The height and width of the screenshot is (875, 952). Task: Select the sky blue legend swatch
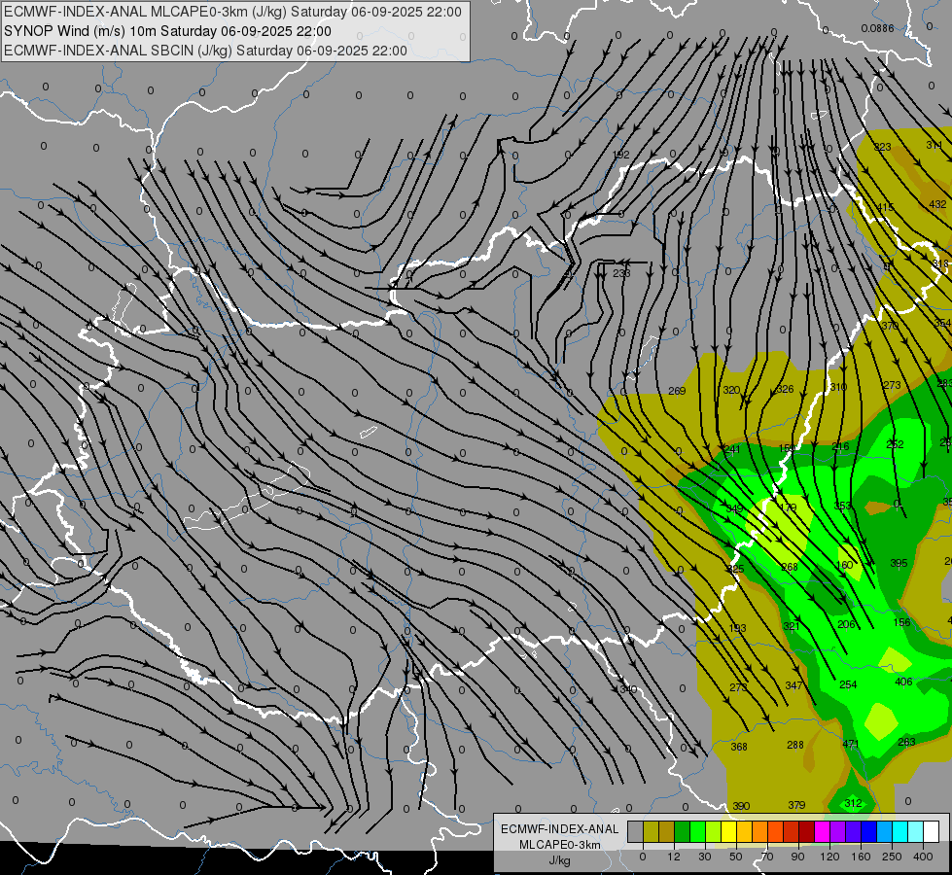point(885,831)
